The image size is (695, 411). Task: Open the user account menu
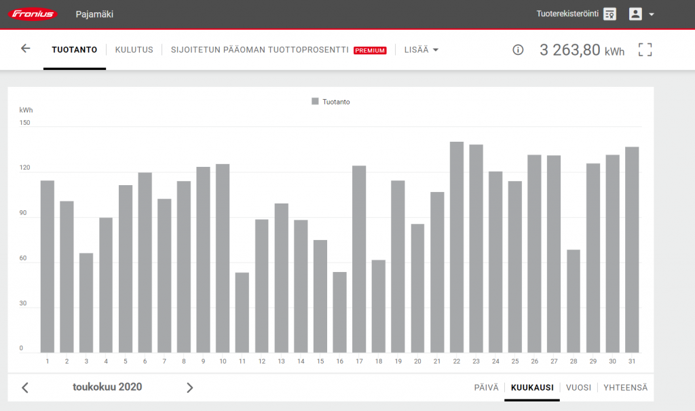point(641,14)
